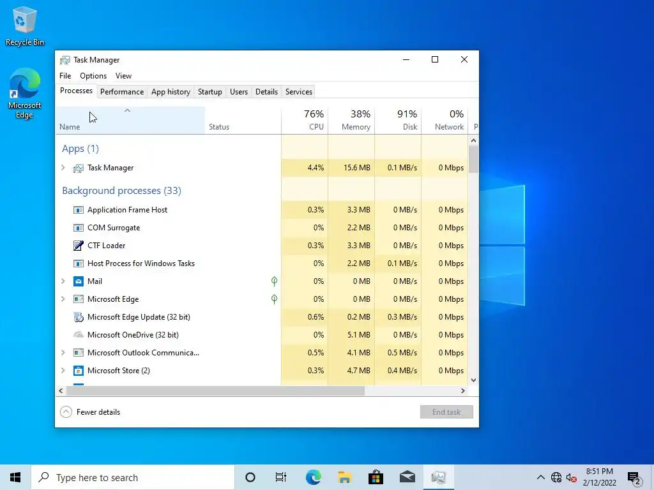Click the taskbar search box

tap(133, 477)
